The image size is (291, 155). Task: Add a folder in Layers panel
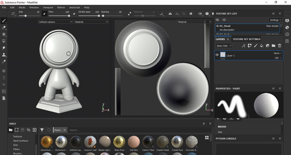tap(273, 46)
